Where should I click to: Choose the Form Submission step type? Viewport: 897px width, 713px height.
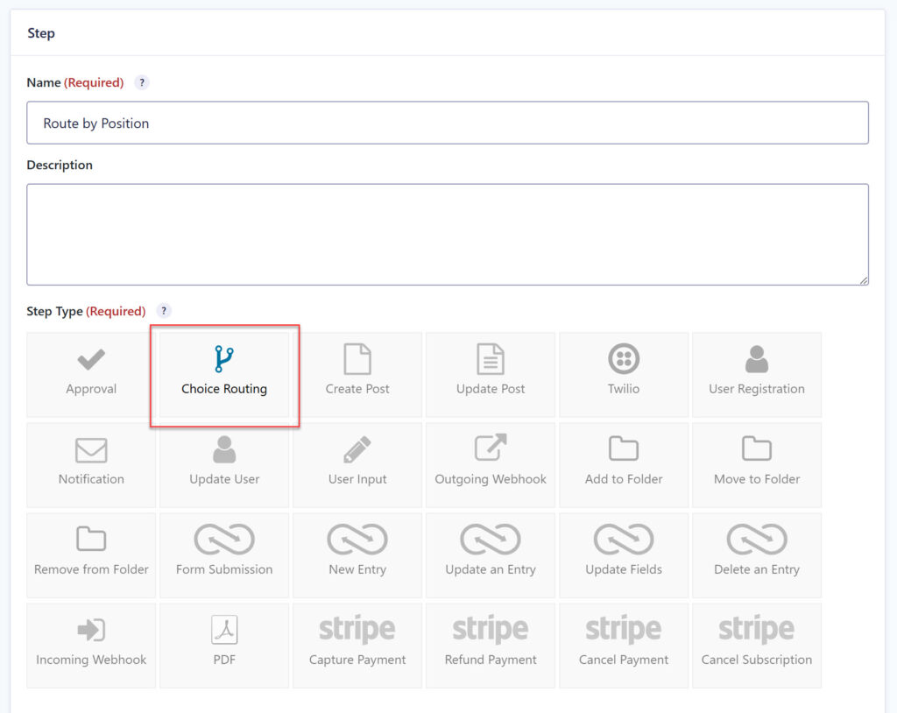[x=224, y=555]
